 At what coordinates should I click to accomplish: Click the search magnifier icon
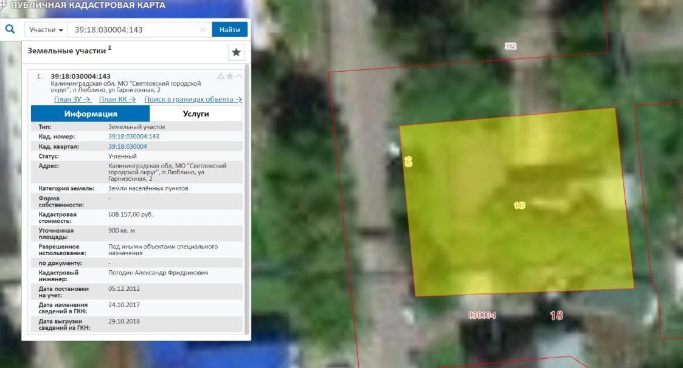pyautogui.click(x=10, y=29)
